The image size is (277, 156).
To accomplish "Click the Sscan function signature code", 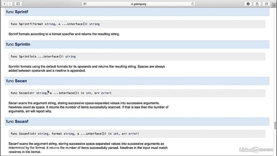I will pyautogui.click(x=61, y=93).
